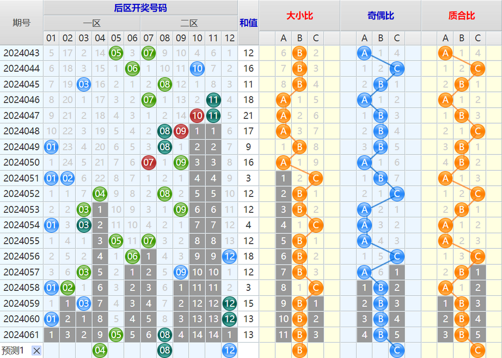Click 奇偶比 blue A ball in row 2024053

tap(365, 209)
